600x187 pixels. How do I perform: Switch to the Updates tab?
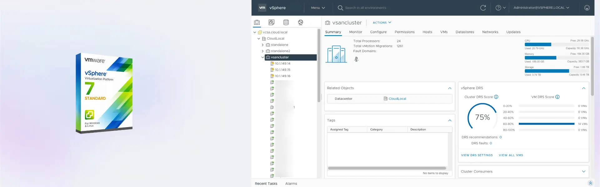pyautogui.click(x=513, y=32)
